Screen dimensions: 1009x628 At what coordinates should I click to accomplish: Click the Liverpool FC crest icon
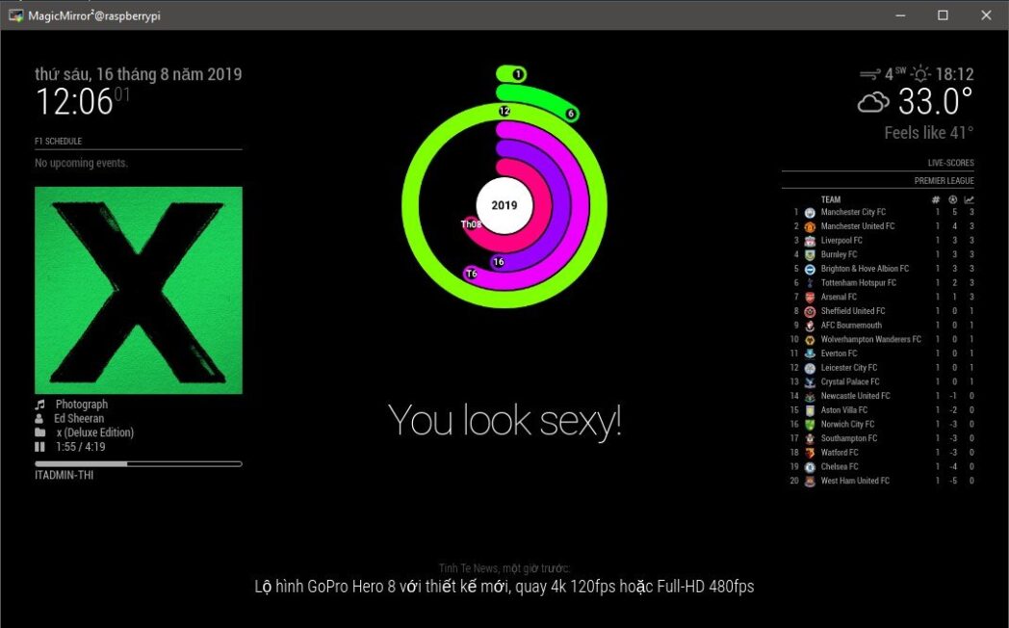(x=810, y=241)
